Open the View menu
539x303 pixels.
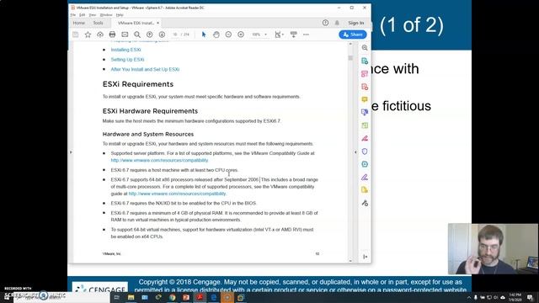pyautogui.click(x=93, y=15)
